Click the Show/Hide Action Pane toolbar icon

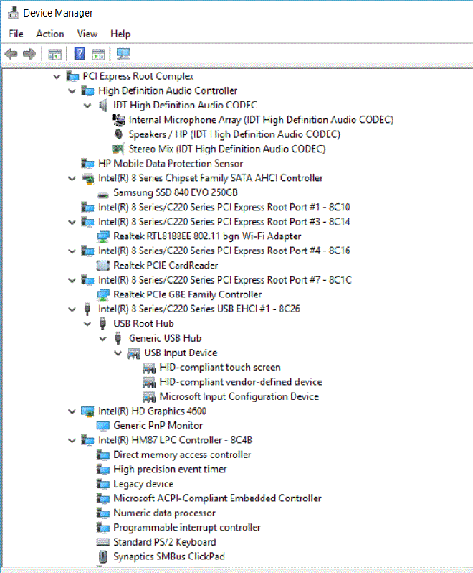click(98, 55)
